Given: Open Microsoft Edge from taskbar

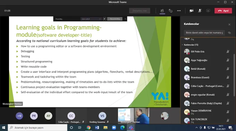Looking at the screenshot, I should coord(123,128).
